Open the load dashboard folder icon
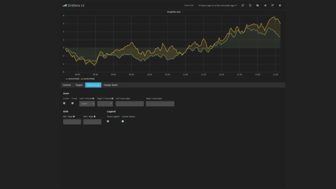The image size is (336, 189). click(x=258, y=5)
